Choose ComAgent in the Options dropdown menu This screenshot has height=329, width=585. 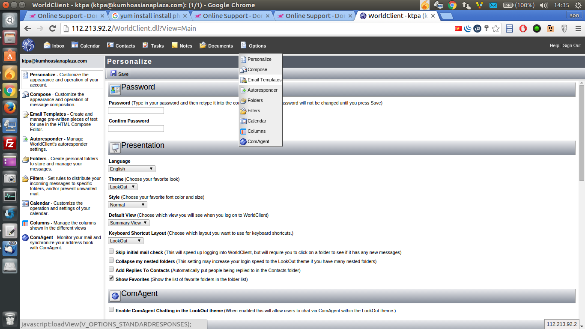[260, 141]
